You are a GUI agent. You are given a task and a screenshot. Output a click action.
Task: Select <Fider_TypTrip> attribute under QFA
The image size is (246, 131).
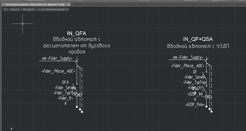point(65,93)
